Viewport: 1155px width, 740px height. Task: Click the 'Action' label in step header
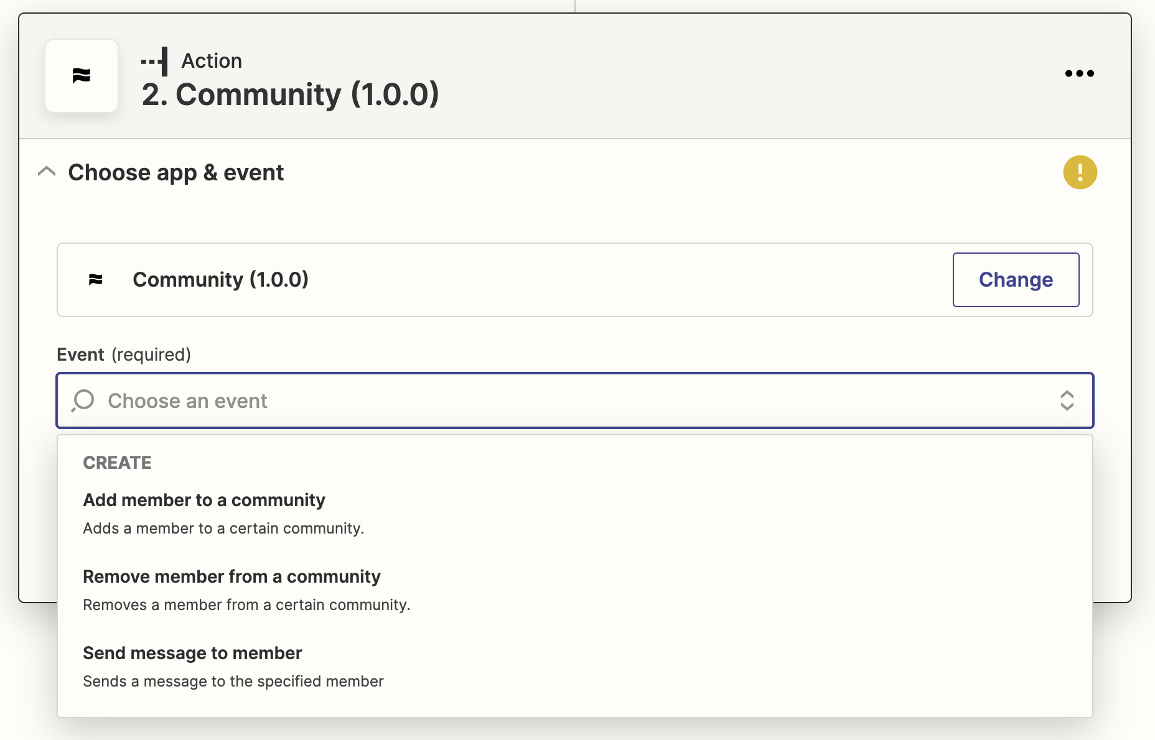[212, 61]
